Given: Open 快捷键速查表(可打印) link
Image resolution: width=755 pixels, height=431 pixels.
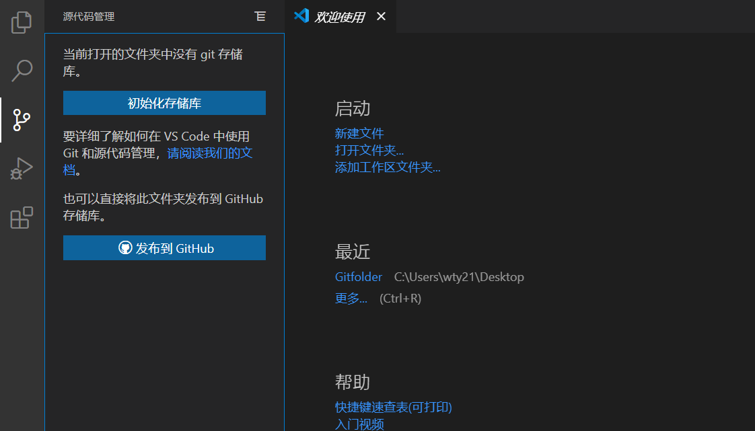Looking at the screenshot, I should [394, 407].
